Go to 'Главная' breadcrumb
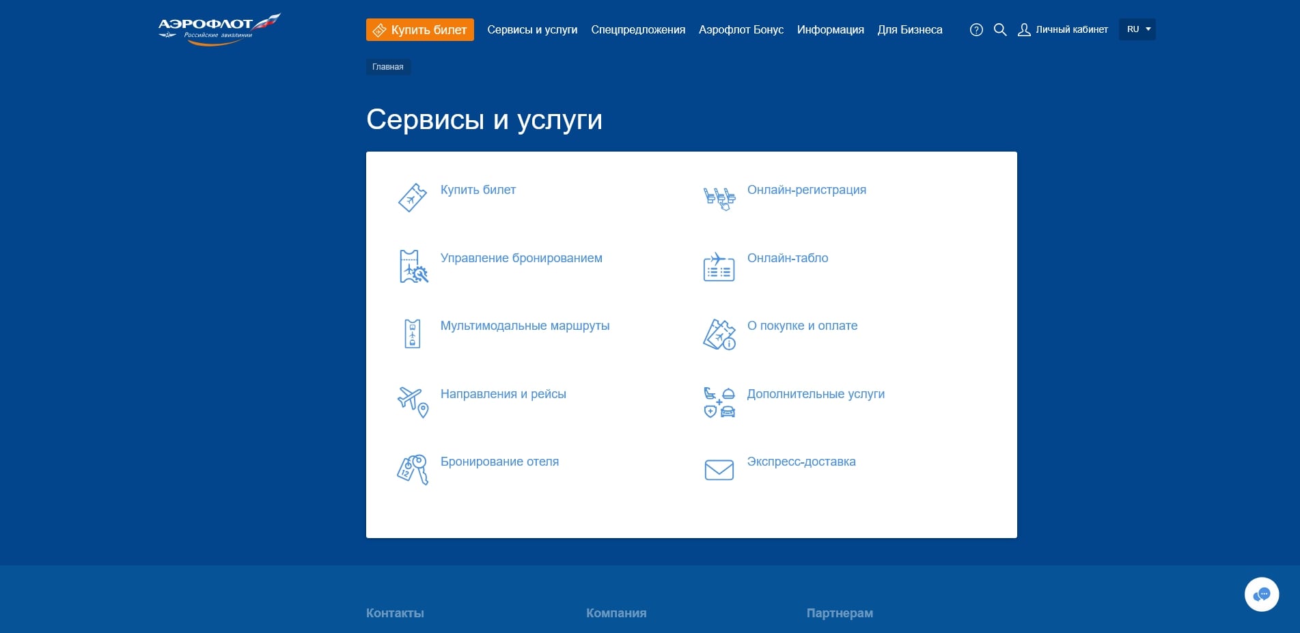The height and width of the screenshot is (633, 1300). 387,66
